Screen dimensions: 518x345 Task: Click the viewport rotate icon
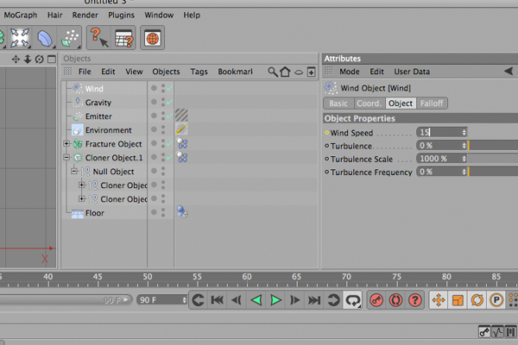tap(40, 60)
